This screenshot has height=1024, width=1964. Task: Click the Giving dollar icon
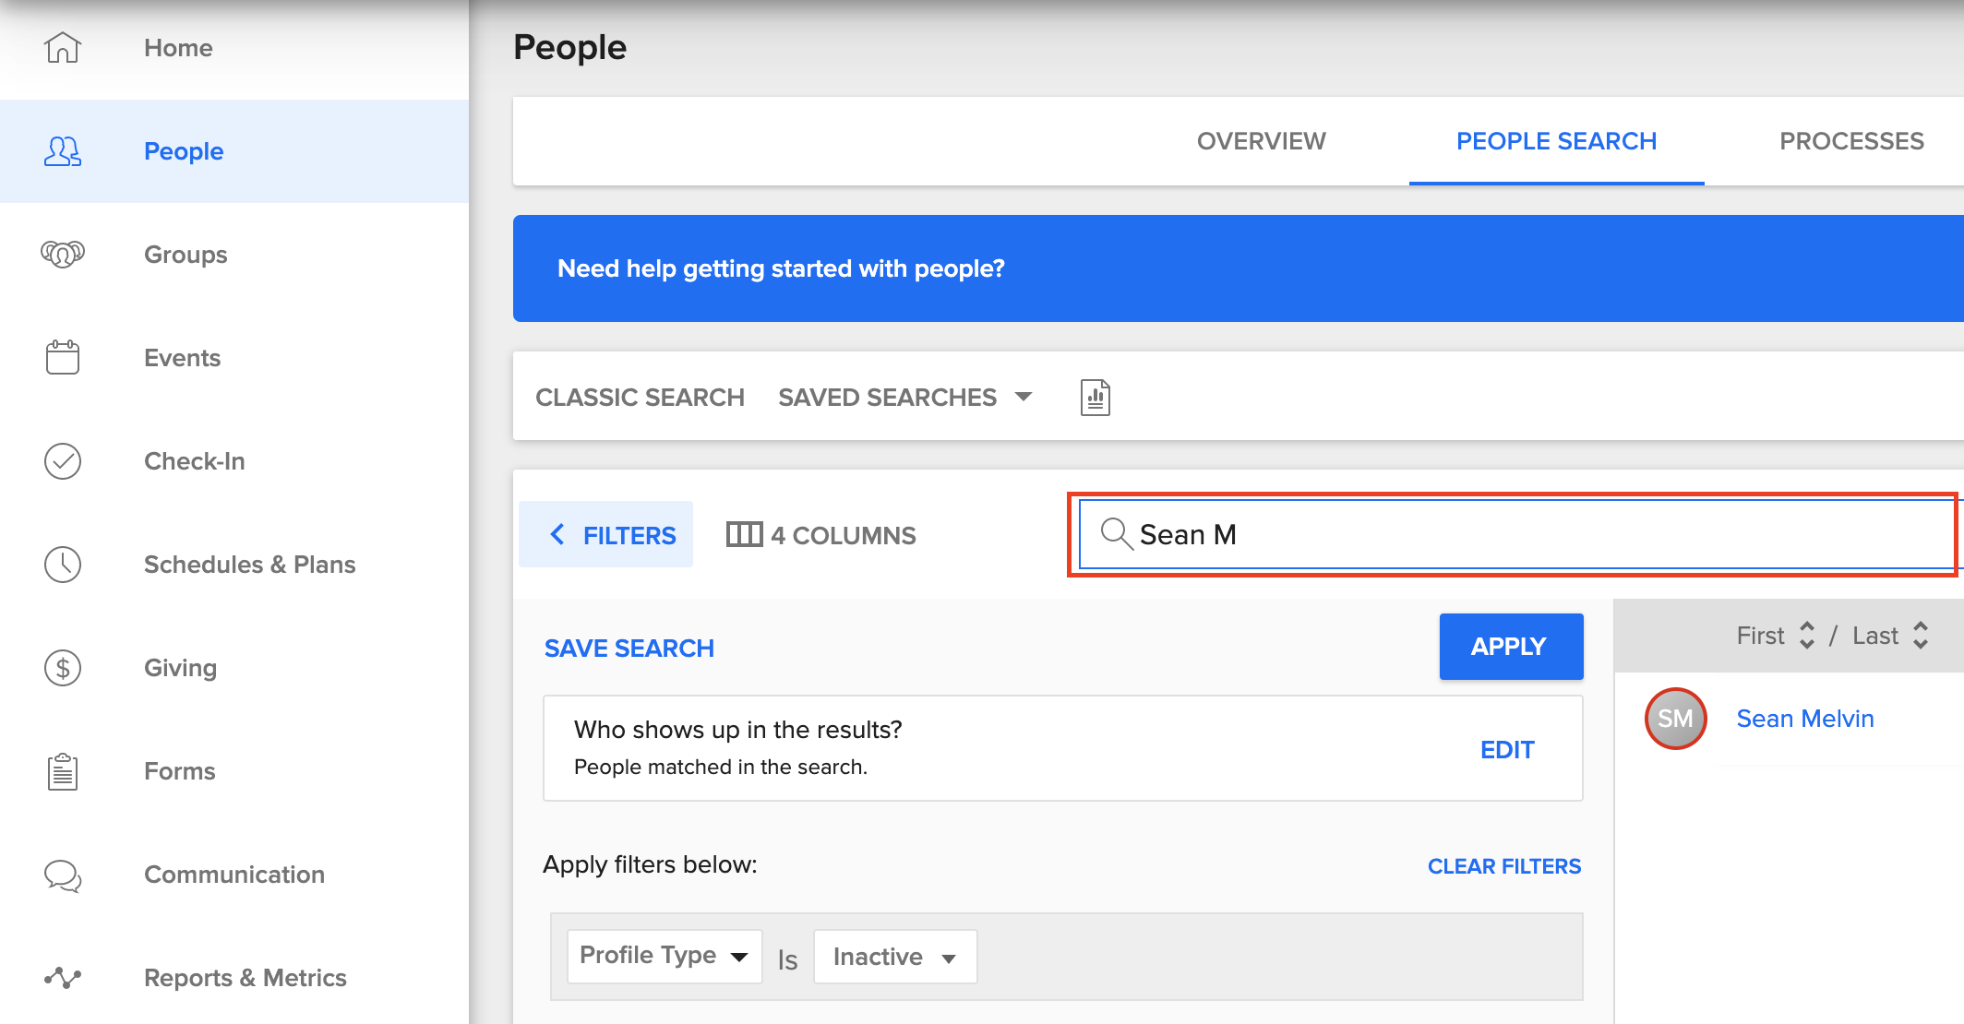(x=63, y=667)
